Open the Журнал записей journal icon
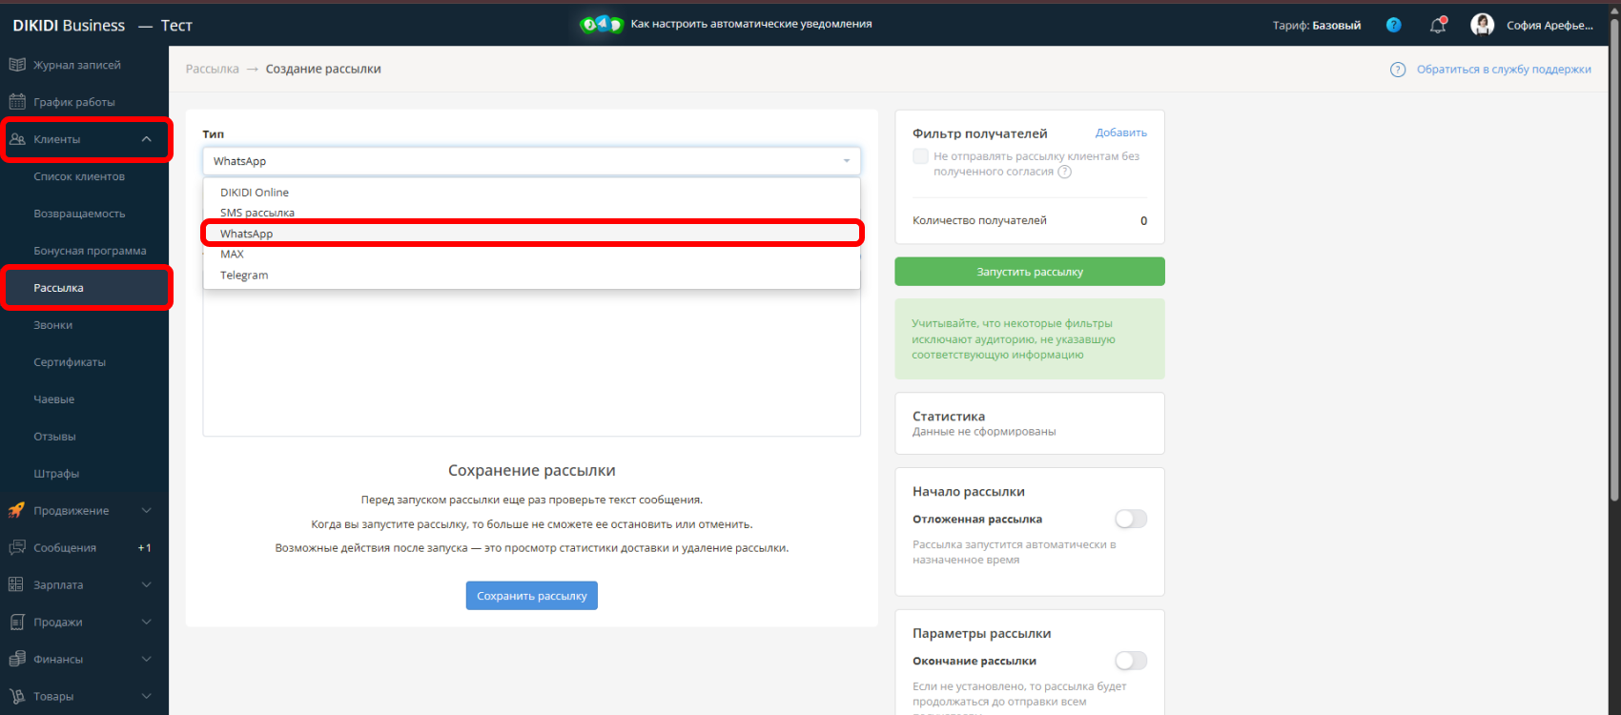The image size is (1621, 715). [17, 65]
